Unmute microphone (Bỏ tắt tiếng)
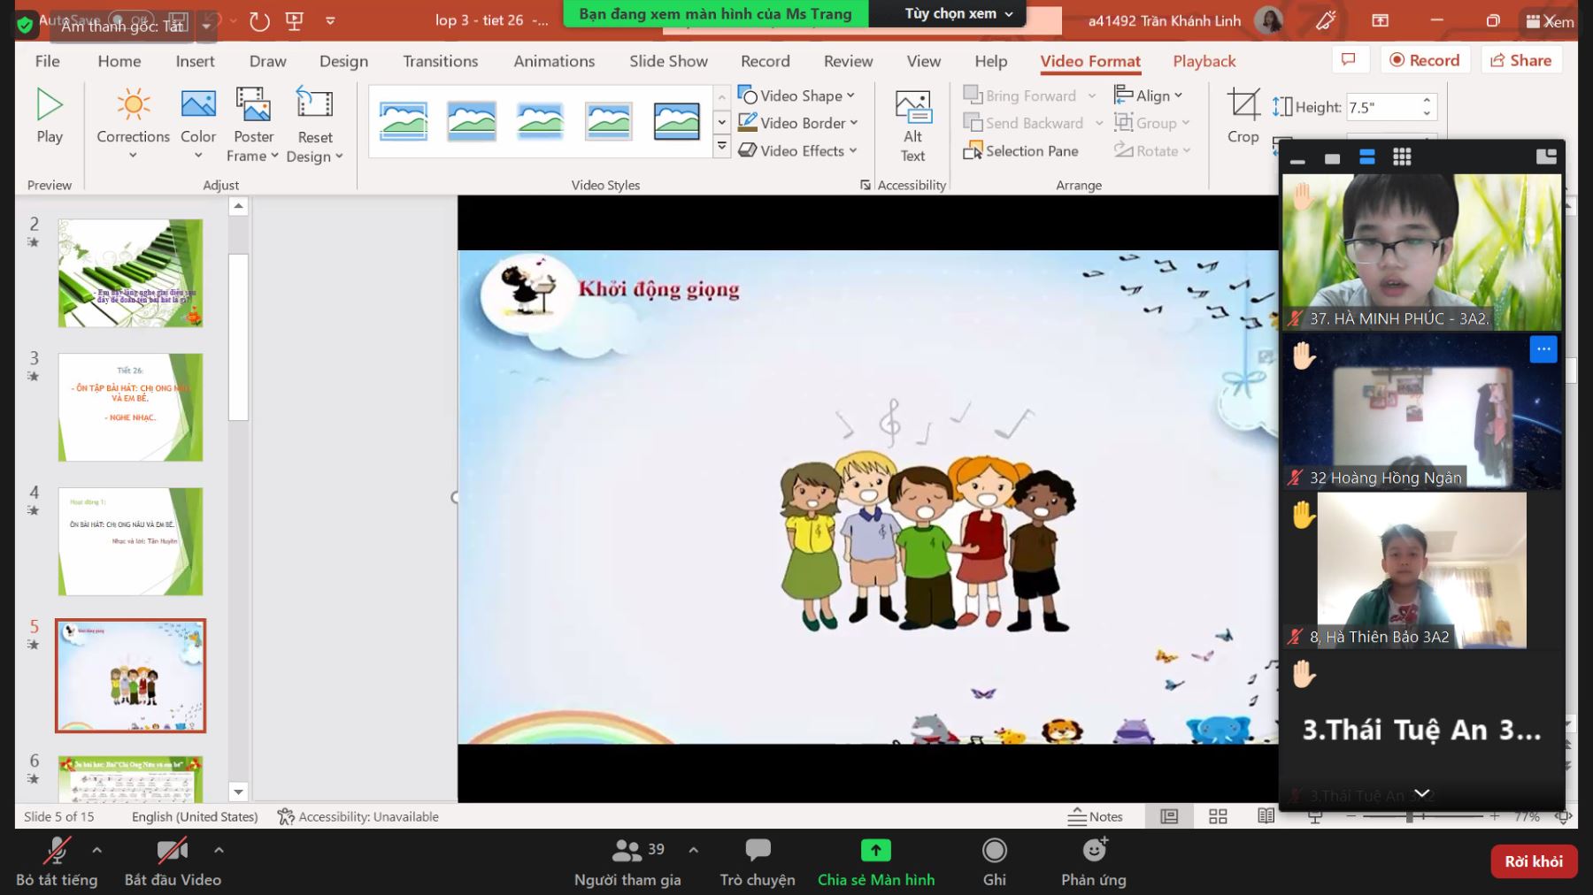The width and height of the screenshot is (1593, 895). pyautogui.click(x=56, y=861)
